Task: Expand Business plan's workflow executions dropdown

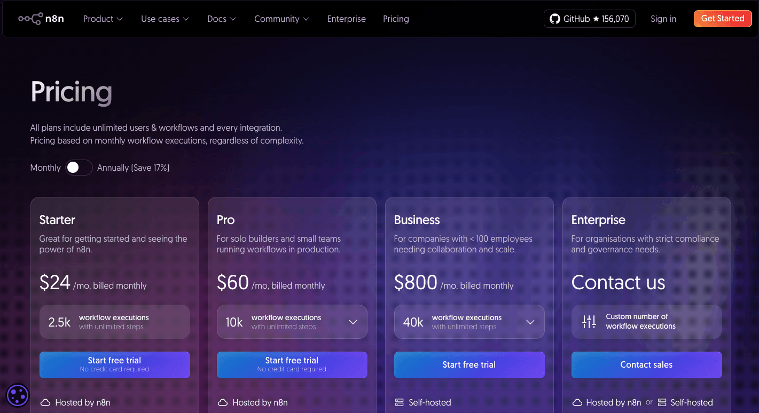Action: tap(530, 322)
